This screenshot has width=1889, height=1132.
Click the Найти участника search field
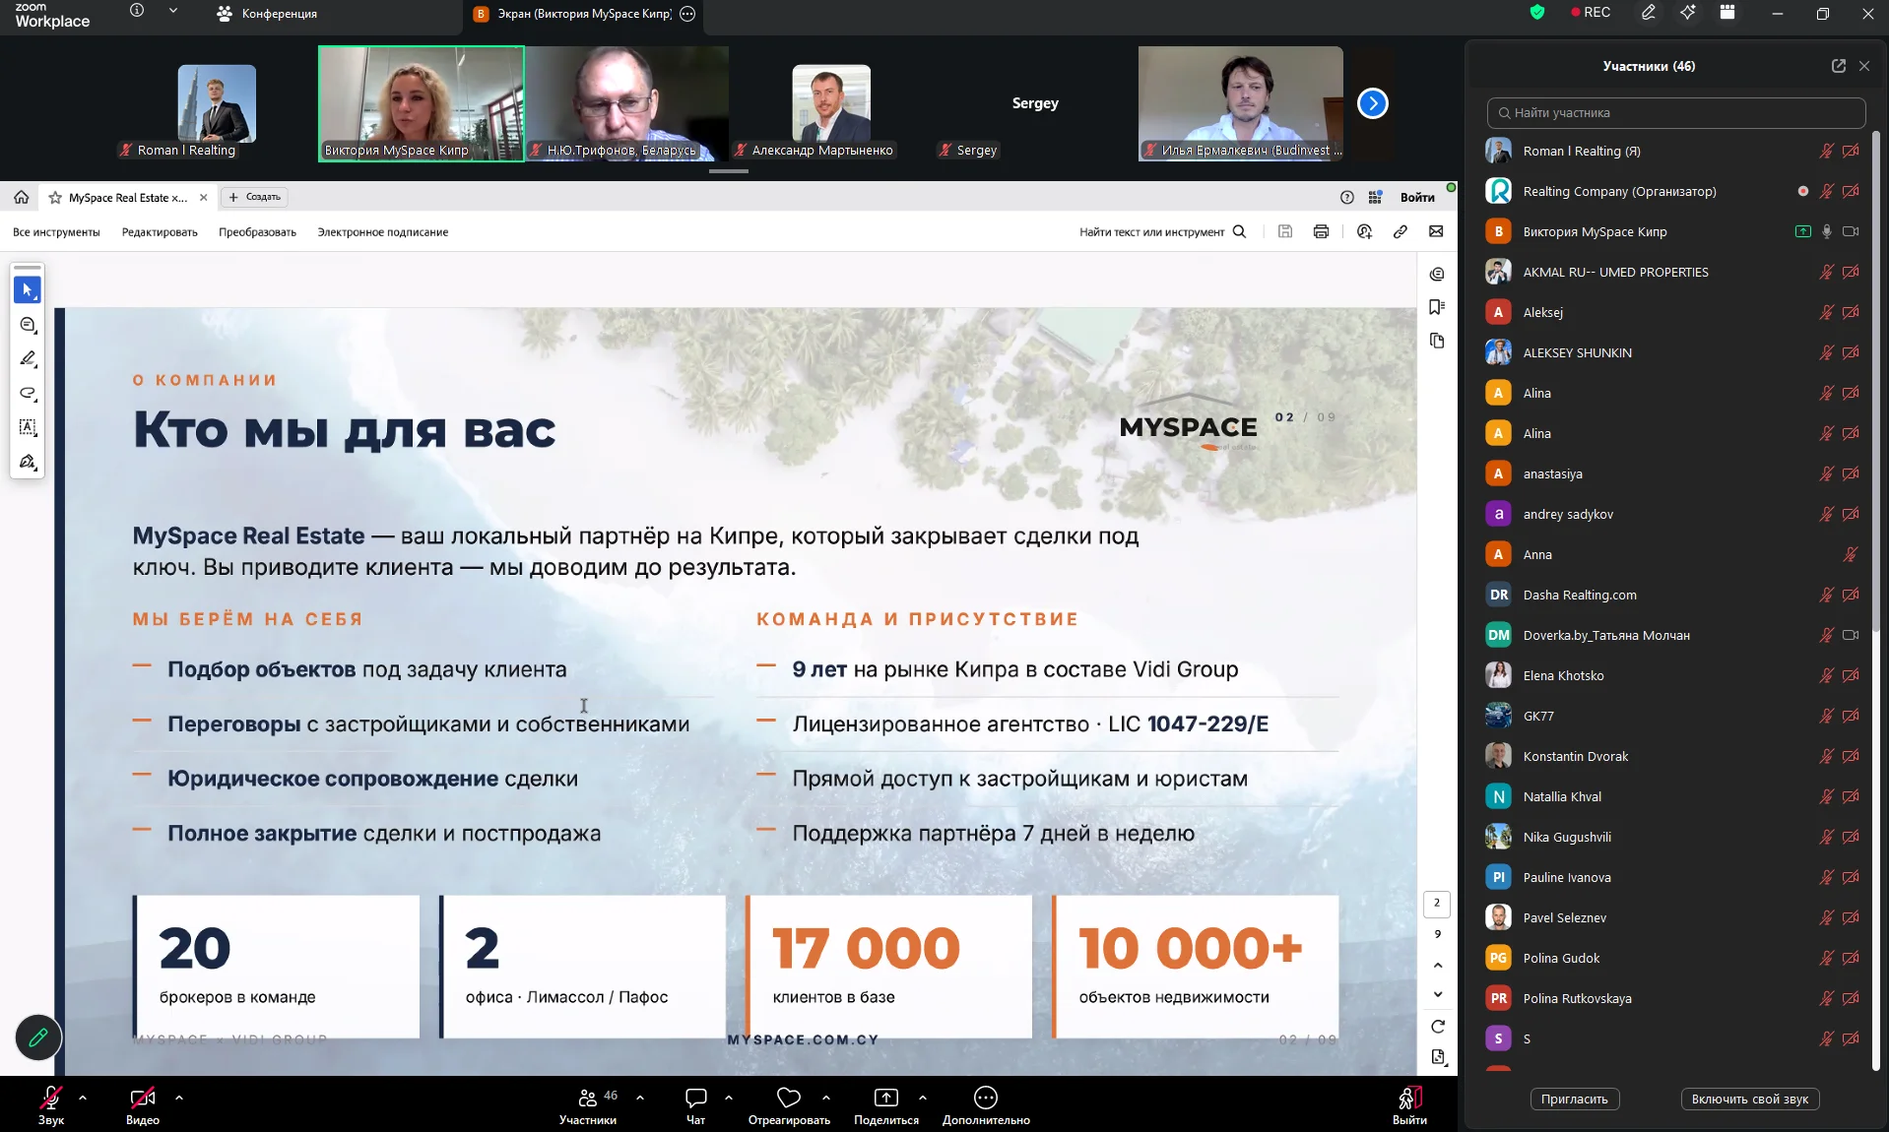[x=1675, y=112]
